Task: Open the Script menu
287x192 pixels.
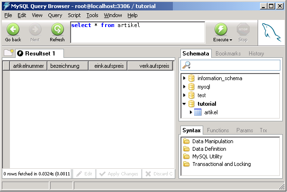Action: pos(74,15)
